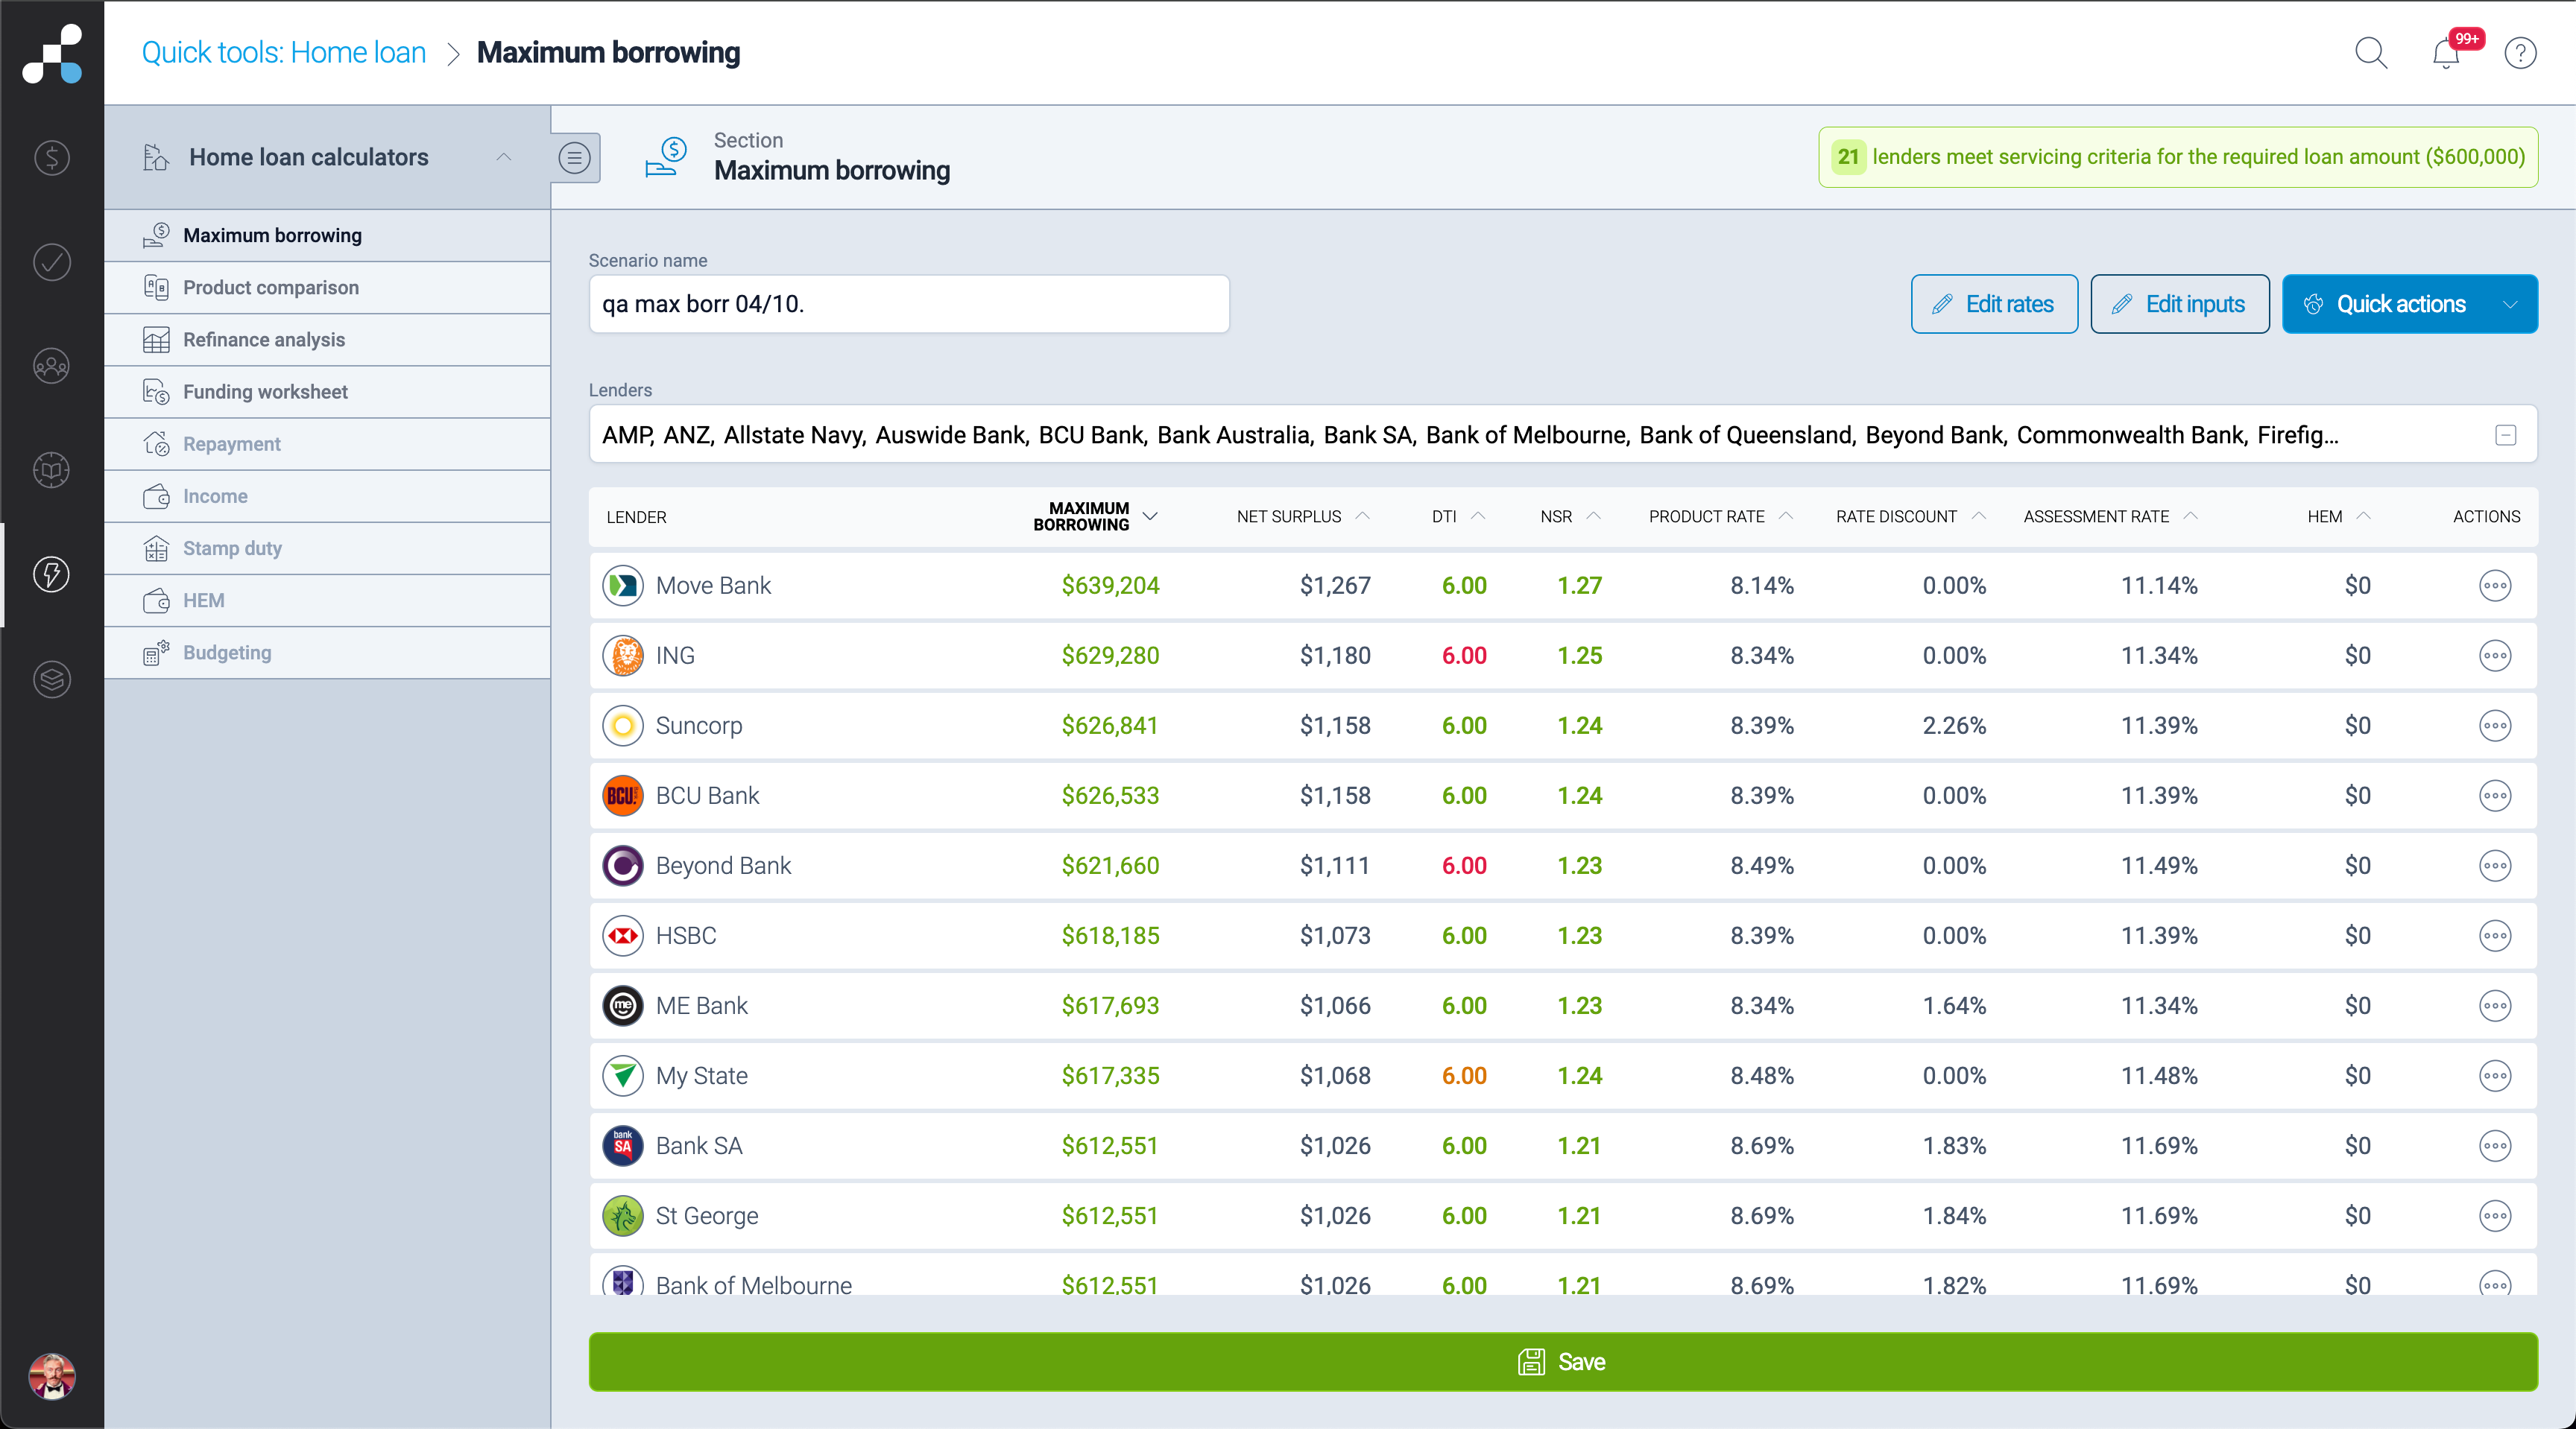Image resolution: width=2576 pixels, height=1429 pixels.
Task: Click the Edit rates button
Action: coord(1994,304)
